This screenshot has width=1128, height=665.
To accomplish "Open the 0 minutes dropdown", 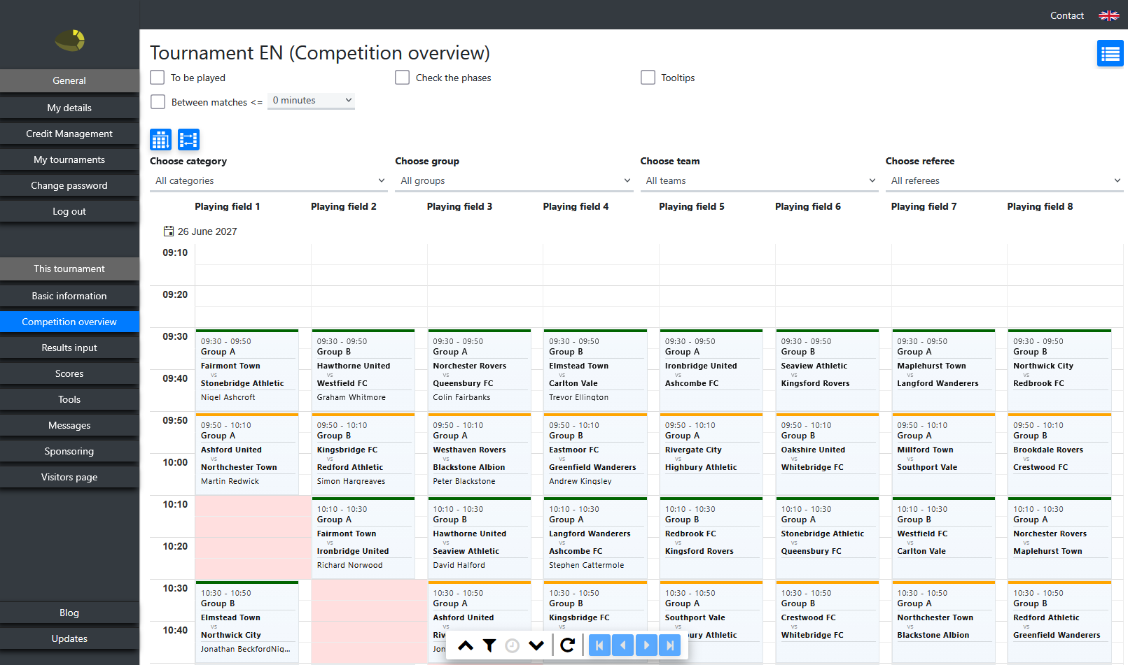I will pyautogui.click(x=311, y=101).
